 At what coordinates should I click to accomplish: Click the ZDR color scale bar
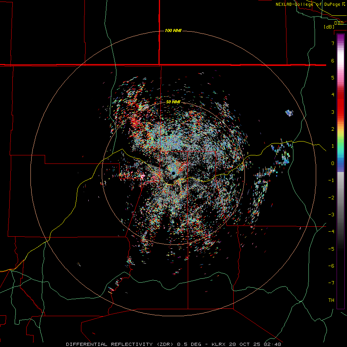(340, 172)
